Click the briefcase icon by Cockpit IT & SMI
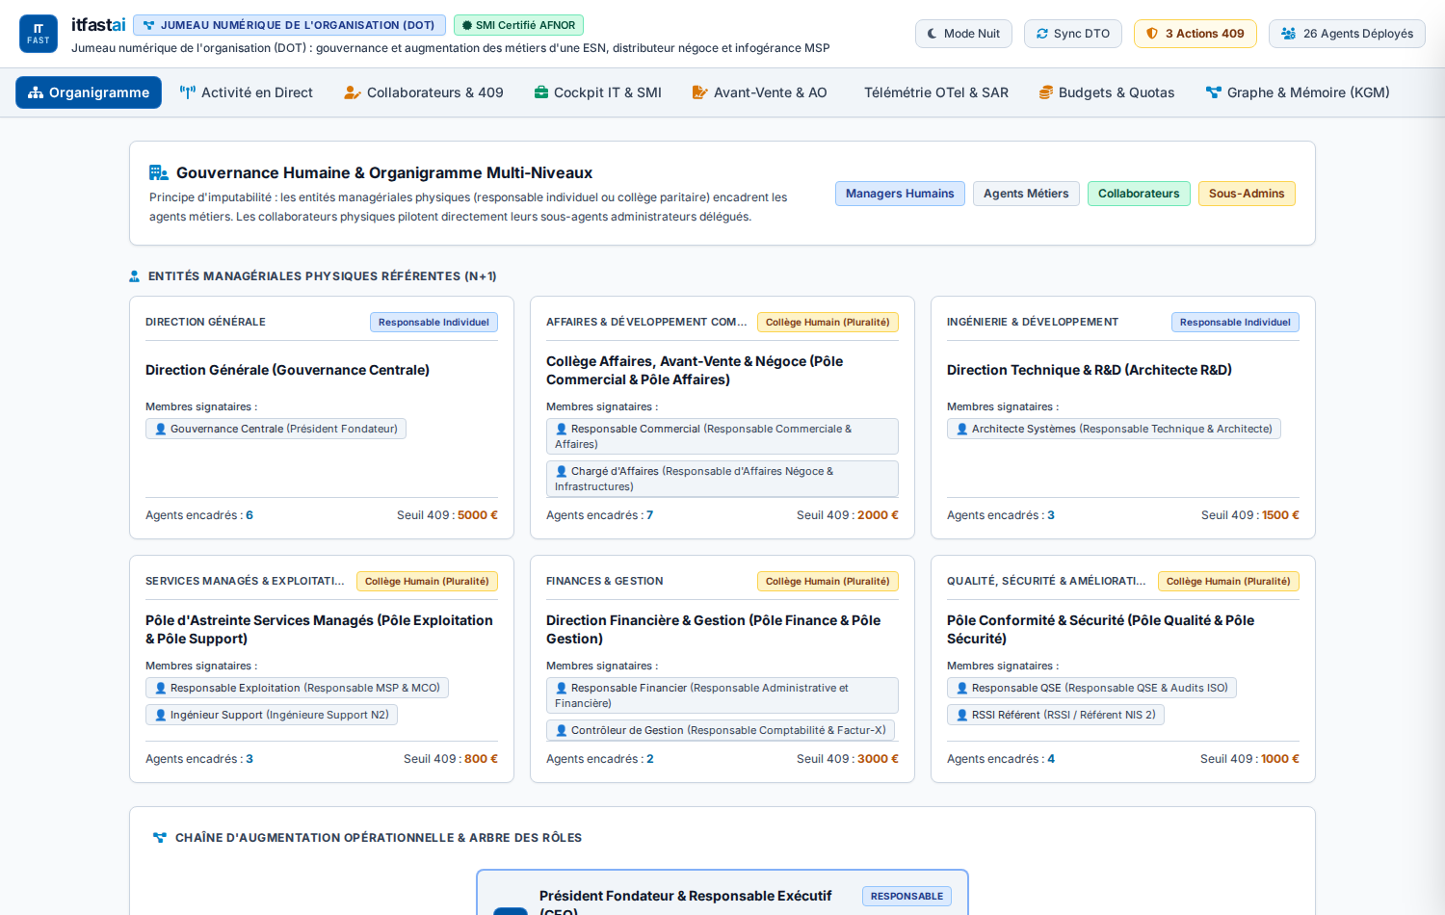Viewport: 1445px width, 915px height. coord(541,92)
